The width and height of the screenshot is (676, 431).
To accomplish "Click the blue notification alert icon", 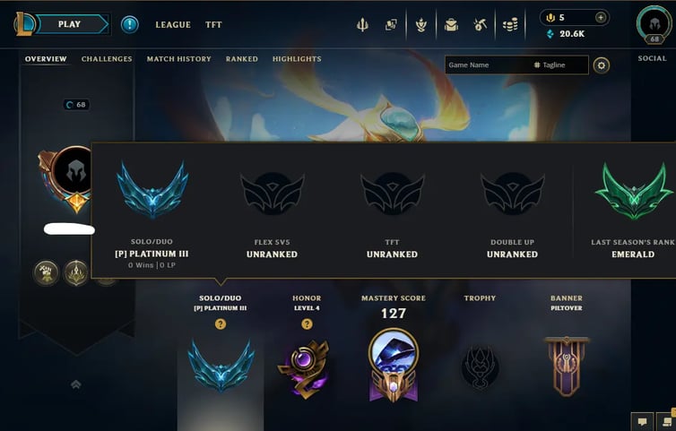I will 129,24.
